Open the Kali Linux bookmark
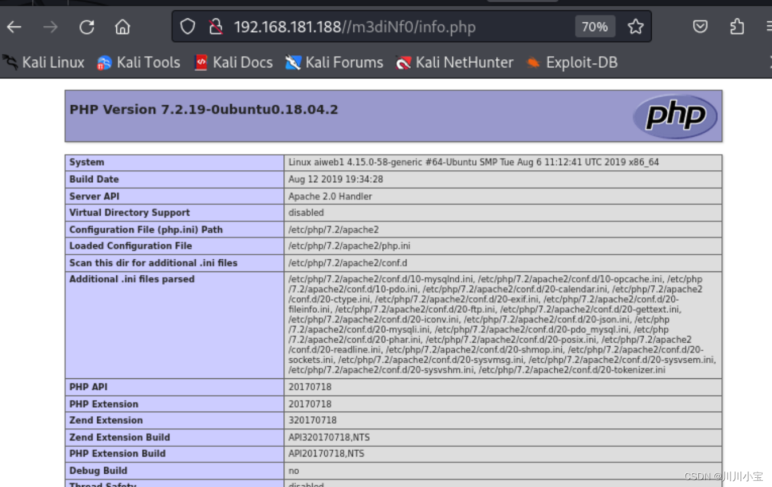 click(44, 62)
